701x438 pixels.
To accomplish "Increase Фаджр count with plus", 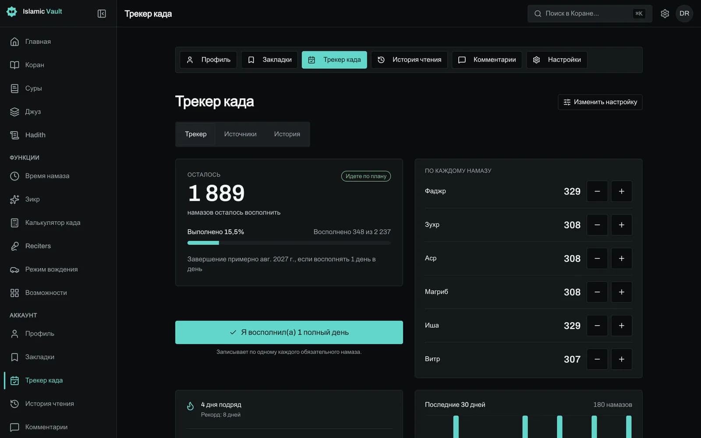I will [x=621, y=191].
